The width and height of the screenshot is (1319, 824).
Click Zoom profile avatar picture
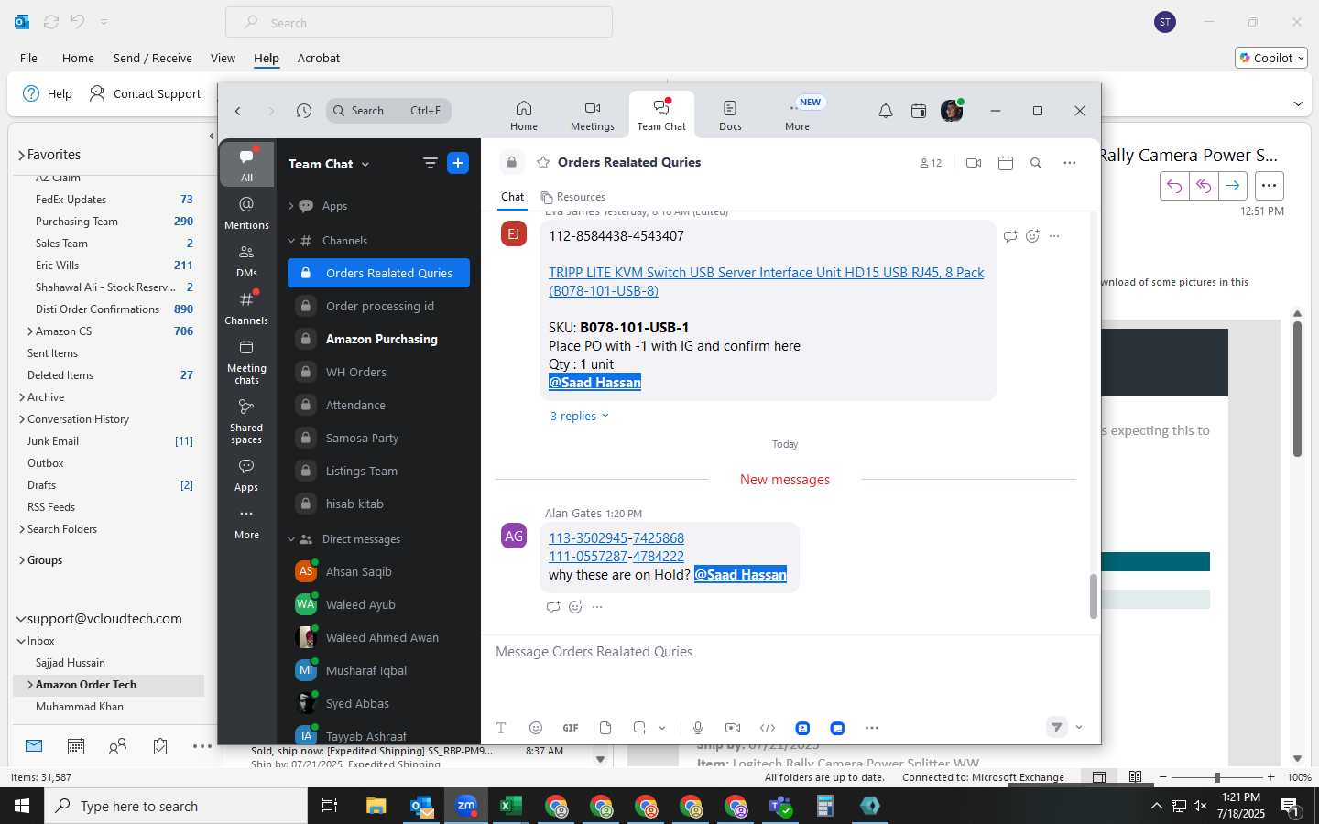pos(952,111)
